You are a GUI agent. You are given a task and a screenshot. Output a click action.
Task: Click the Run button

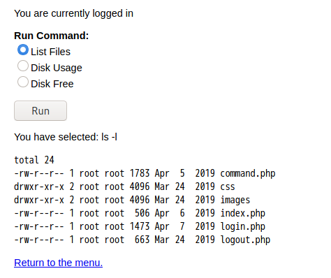coord(41,111)
